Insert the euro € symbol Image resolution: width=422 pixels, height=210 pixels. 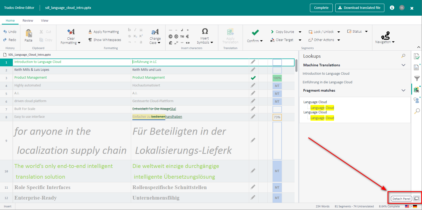187,37
